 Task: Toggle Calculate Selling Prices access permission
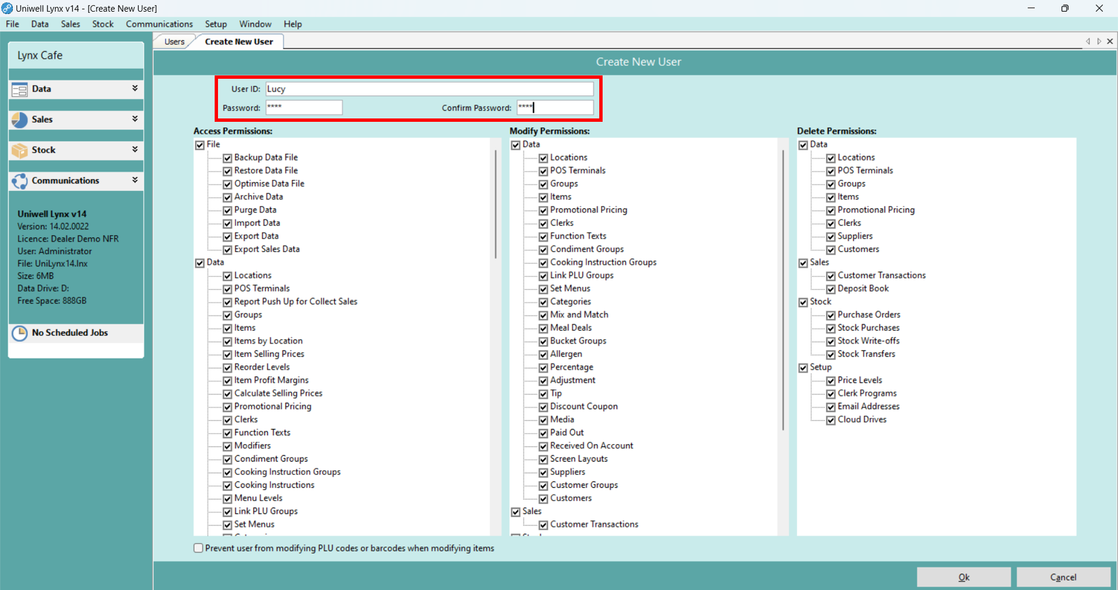pyautogui.click(x=228, y=394)
